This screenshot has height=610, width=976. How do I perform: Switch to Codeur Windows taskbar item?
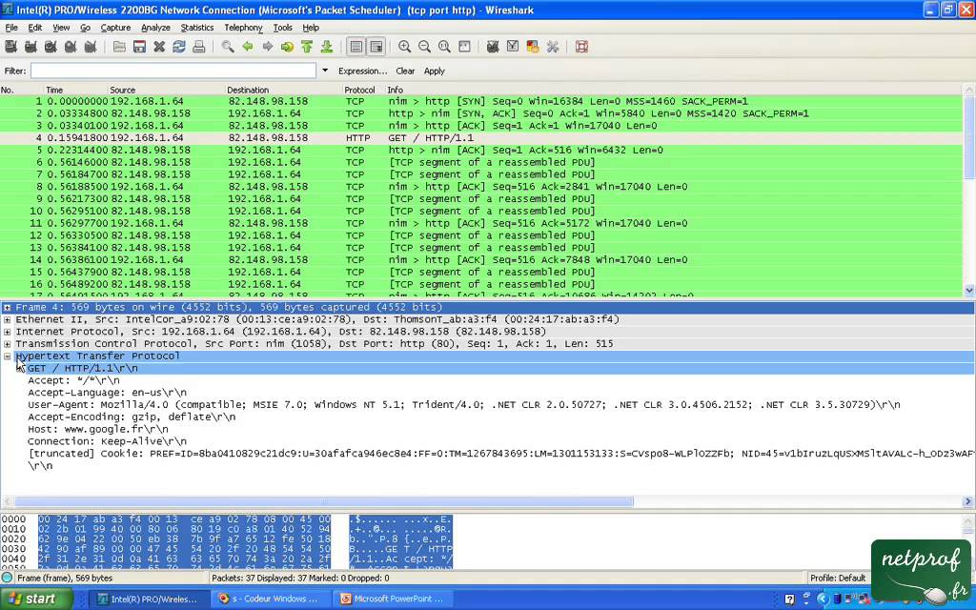tap(269, 599)
